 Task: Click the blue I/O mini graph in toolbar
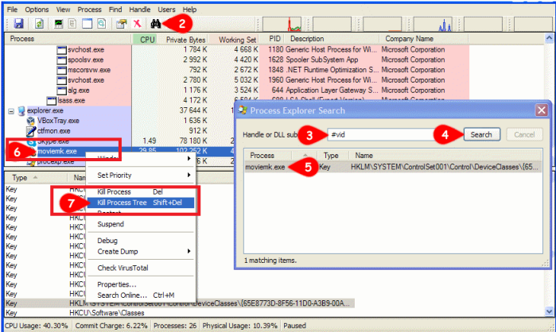click(432, 24)
